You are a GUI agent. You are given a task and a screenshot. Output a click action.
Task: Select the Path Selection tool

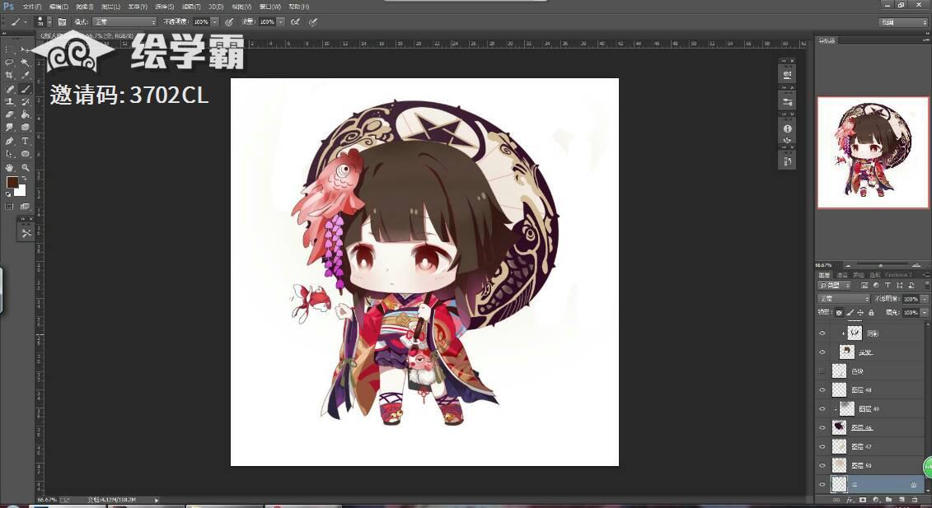pyautogui.click(x=10, y=154)
